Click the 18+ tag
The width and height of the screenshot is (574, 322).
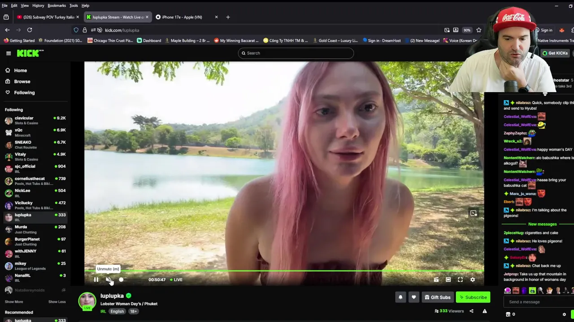tap(134, 311)
